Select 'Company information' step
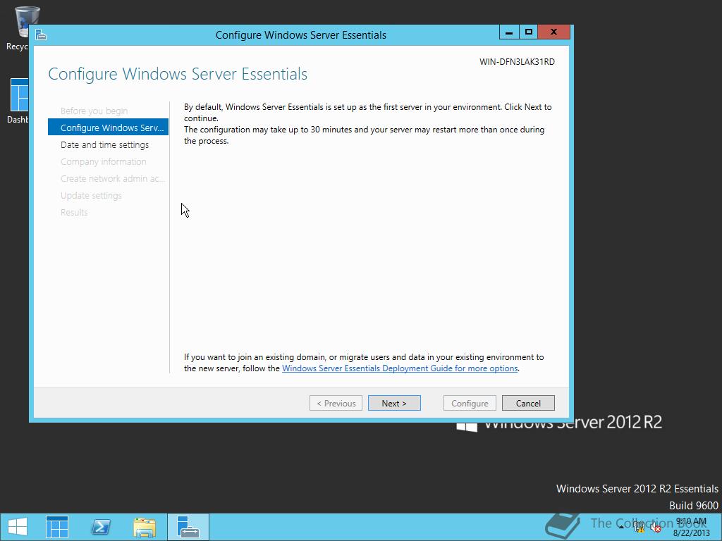722x541 pixels. (x=103, y=161)
